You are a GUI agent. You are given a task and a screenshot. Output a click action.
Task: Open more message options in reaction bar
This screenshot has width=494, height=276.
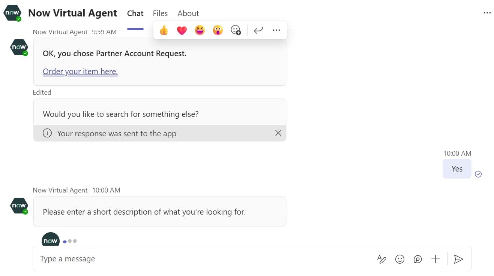click(x=276, y=30)
